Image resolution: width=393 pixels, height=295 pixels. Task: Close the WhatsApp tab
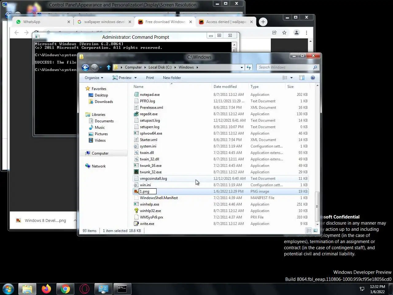point(68,22)
